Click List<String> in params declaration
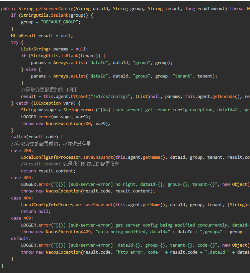Viewport: 250px width, 273px height. [x=36, y=49]
